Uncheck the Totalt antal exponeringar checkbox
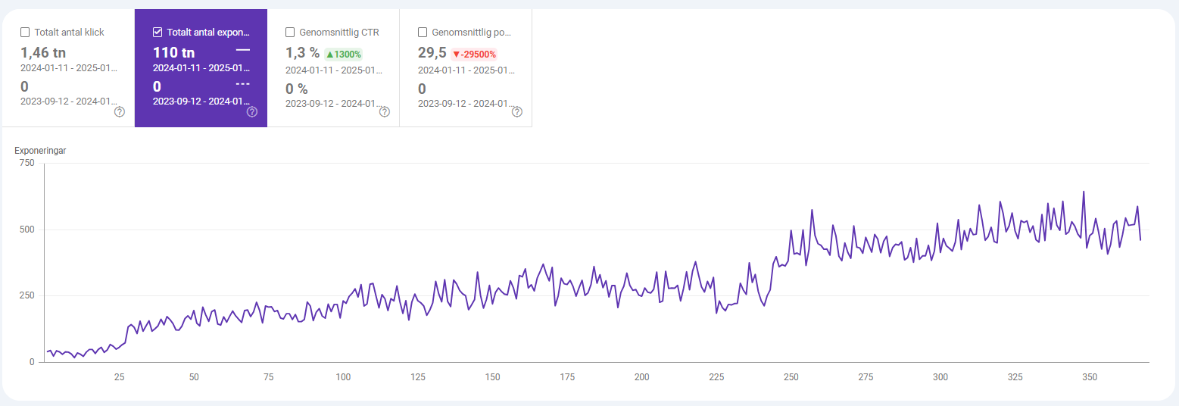The image size is (1179, 406). (x=158, y=33)
